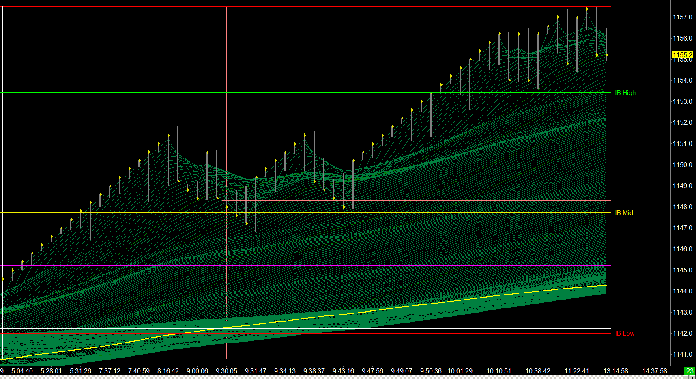Click the 9:47:56 time axis label
Screen dimensions: 696x379
pyautogui.click(x=372, y=371)
